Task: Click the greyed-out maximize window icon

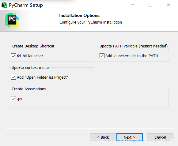Action: 150,5
